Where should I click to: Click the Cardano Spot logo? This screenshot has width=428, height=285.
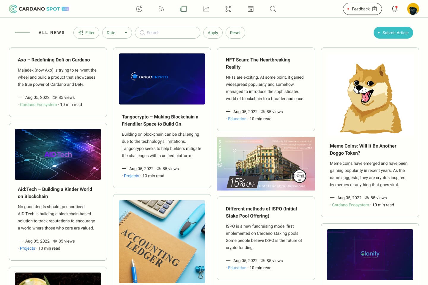pyautogui.click(x=39, y=9)
